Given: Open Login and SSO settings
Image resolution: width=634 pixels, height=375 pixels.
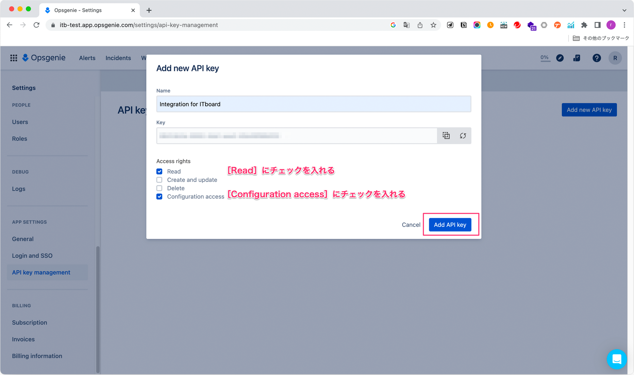Looking at the screenshot, I should pyautogui.click(x=32, y=256).
